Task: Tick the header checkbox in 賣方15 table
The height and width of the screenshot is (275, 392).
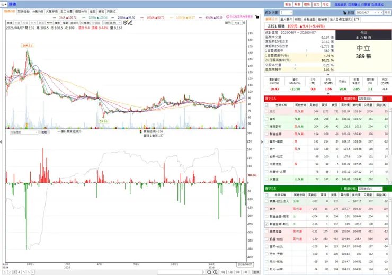Action: click(266, 195)
